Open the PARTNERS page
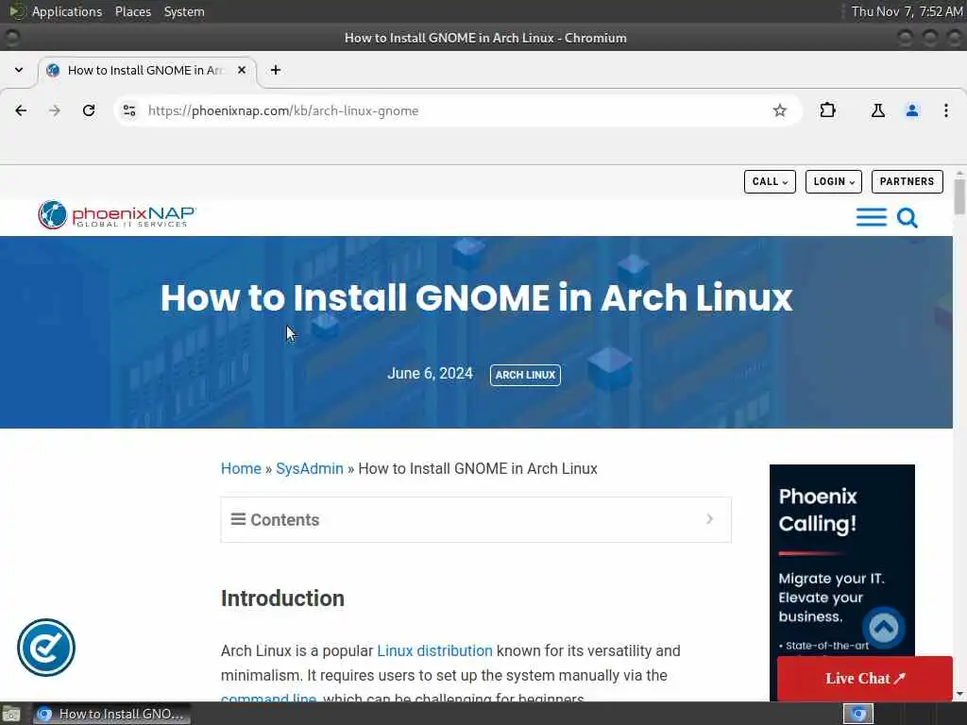 click(907, 182)
